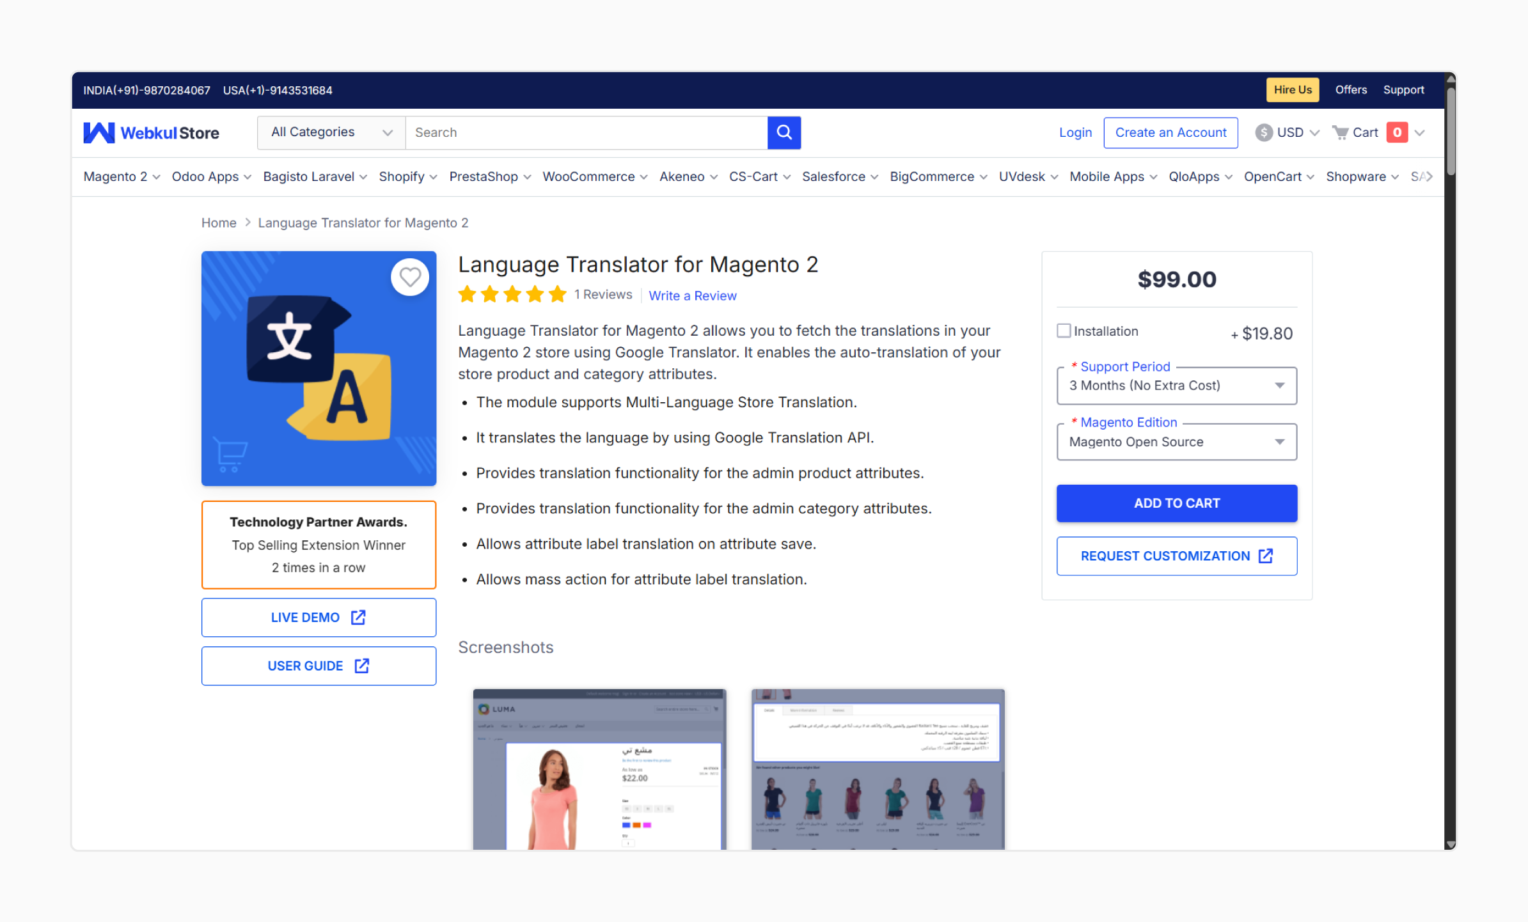
Task: Expand the OpenCart menu
Action: click(x=1279, y=176)
